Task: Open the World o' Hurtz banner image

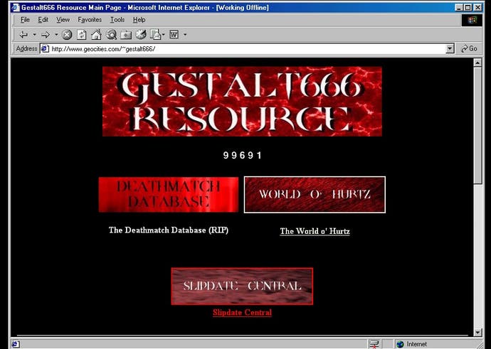Action: pyautogui.click(x=315, y=195)
